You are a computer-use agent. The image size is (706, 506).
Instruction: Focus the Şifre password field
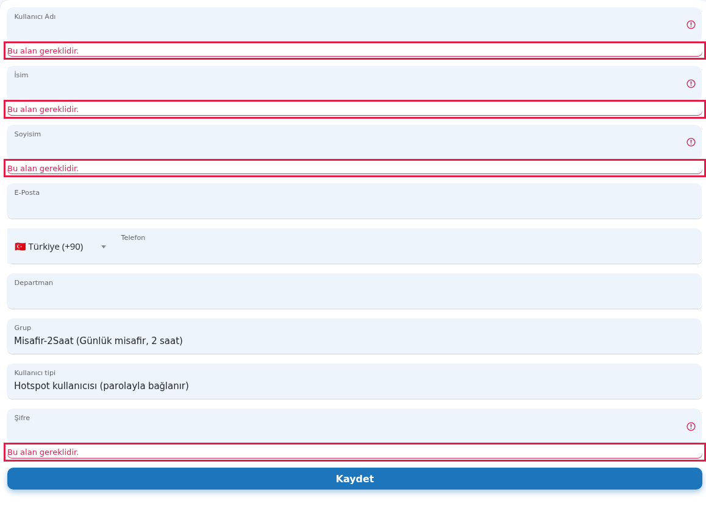point(354,426)
